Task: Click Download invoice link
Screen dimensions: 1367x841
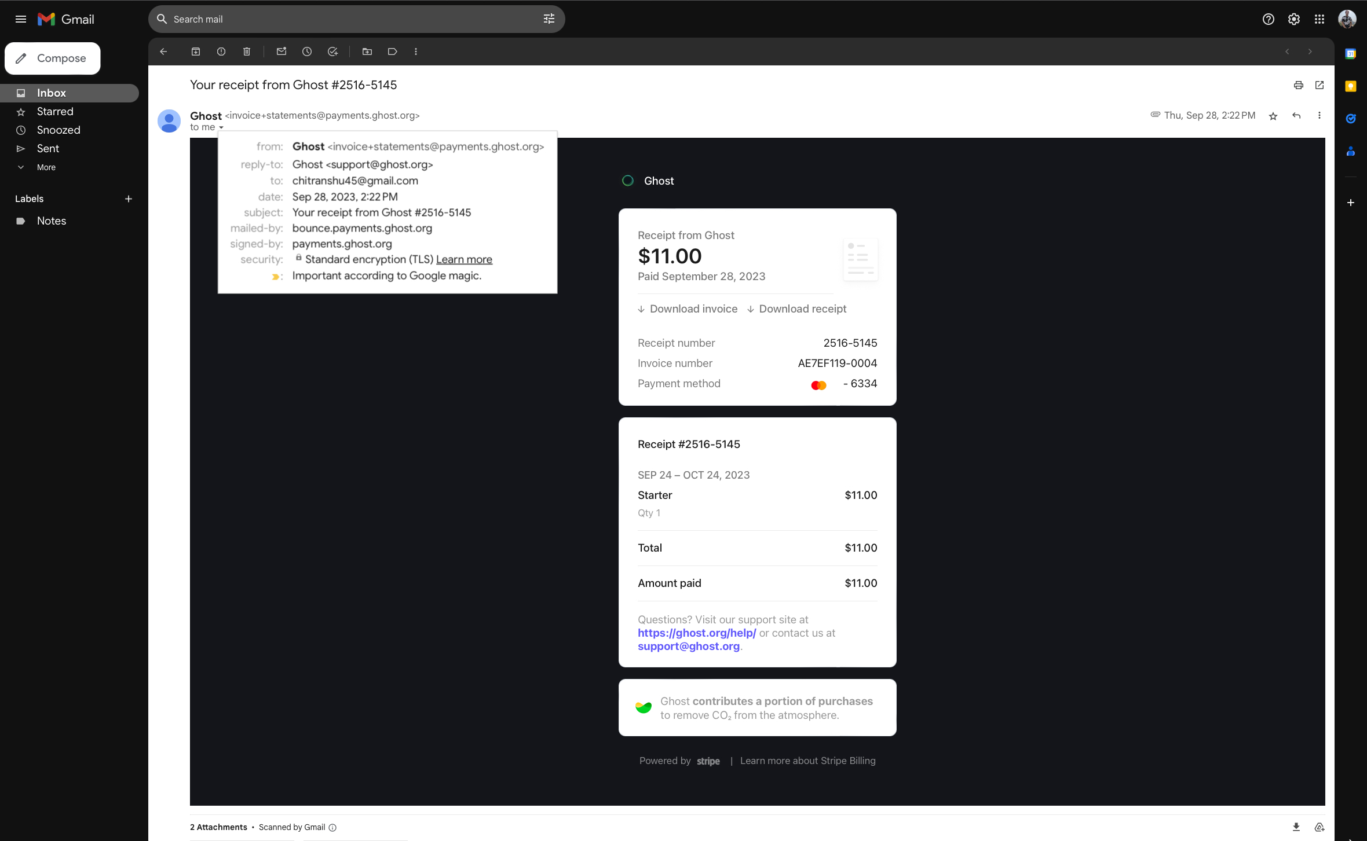Action: (688, 309)
